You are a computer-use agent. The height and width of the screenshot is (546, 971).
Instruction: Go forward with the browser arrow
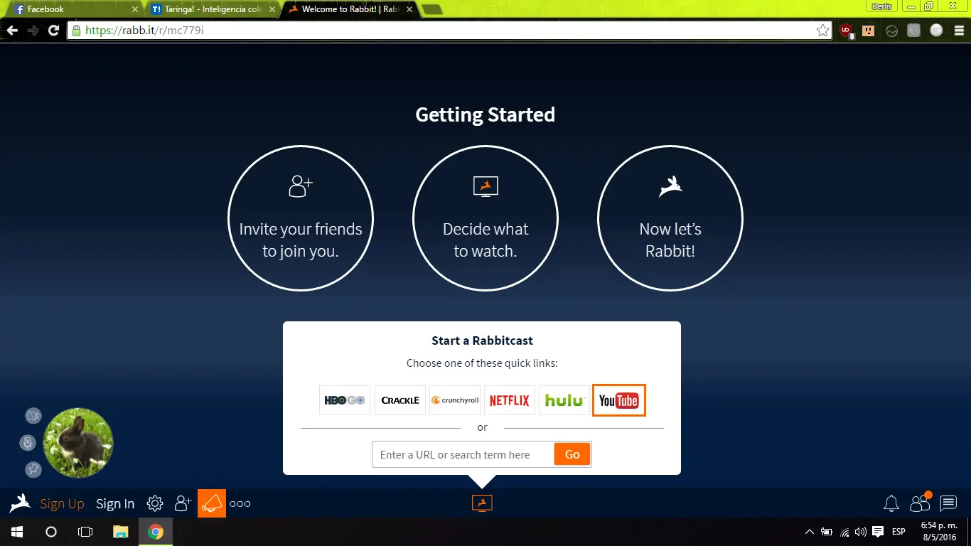pyautogui.click(x=33, y=31)
